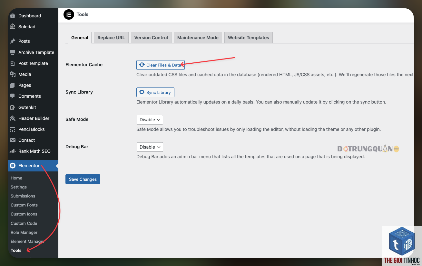Click the Elementor icon in sidebar
Image resolution: width=422 pixels, height=266 pixels.
coord(13,166)
